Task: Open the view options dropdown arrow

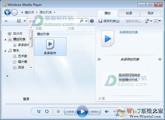Action: [x=25, y=21]
